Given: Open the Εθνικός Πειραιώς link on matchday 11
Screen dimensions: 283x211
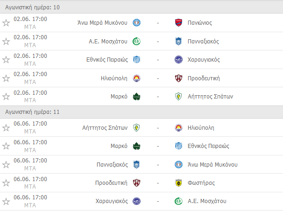Looking at the screenshot, I should click(208, 146).
